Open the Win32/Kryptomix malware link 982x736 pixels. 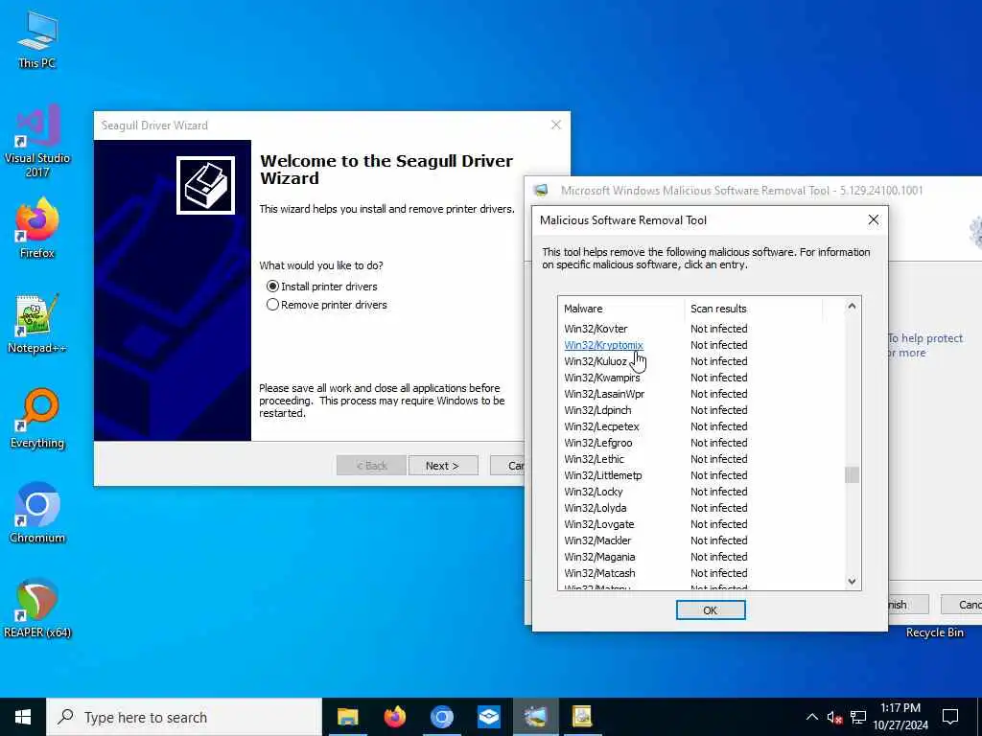pos(603,345)
